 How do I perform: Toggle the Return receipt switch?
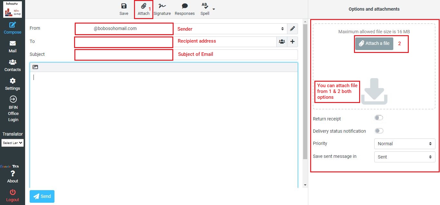(x=379, y=118)
